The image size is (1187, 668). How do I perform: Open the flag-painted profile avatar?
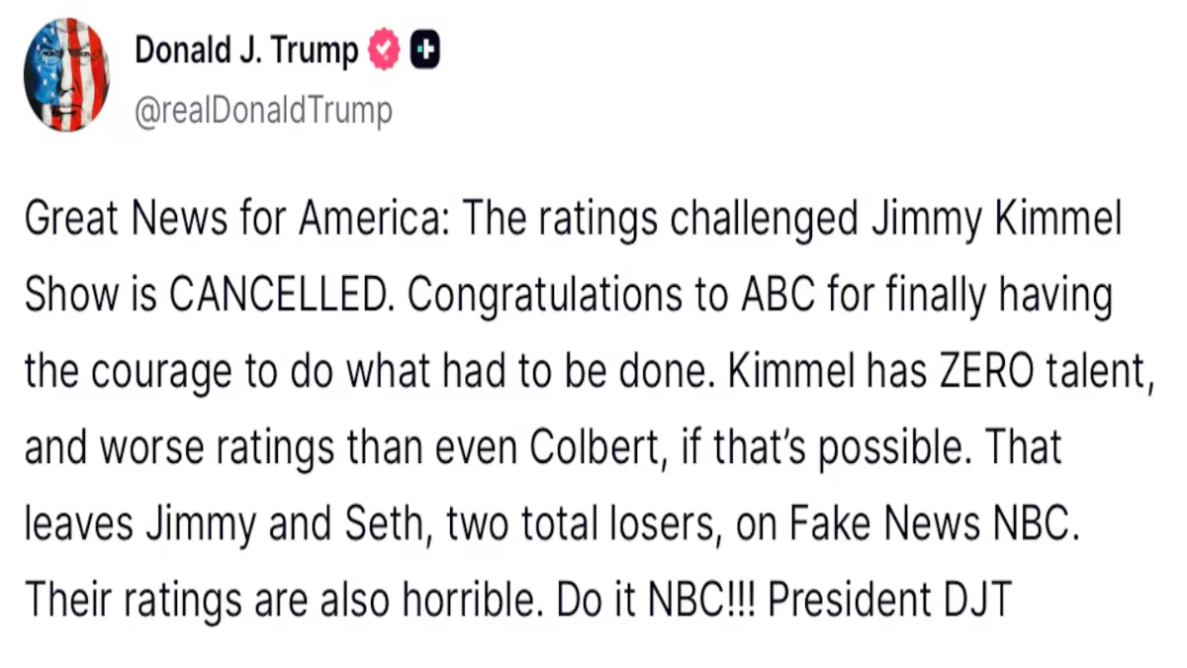pos(66,74)
